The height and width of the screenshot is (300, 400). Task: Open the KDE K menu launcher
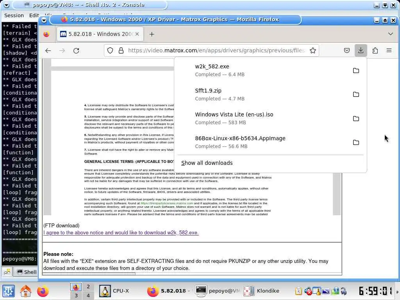coord(9,291)
